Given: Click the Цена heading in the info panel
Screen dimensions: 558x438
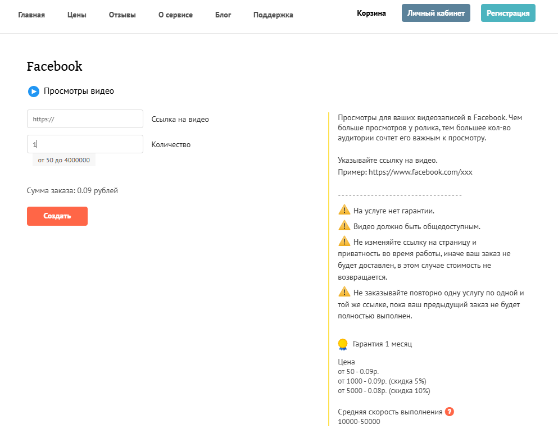Looking at the screenshot, I should pos(346,362).
